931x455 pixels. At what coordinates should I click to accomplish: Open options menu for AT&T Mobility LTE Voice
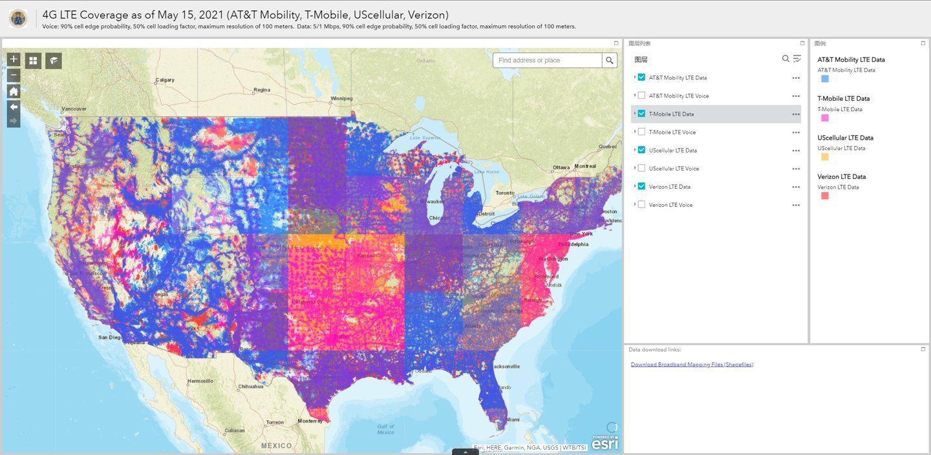pyautogui.click(x=796, y=96)
